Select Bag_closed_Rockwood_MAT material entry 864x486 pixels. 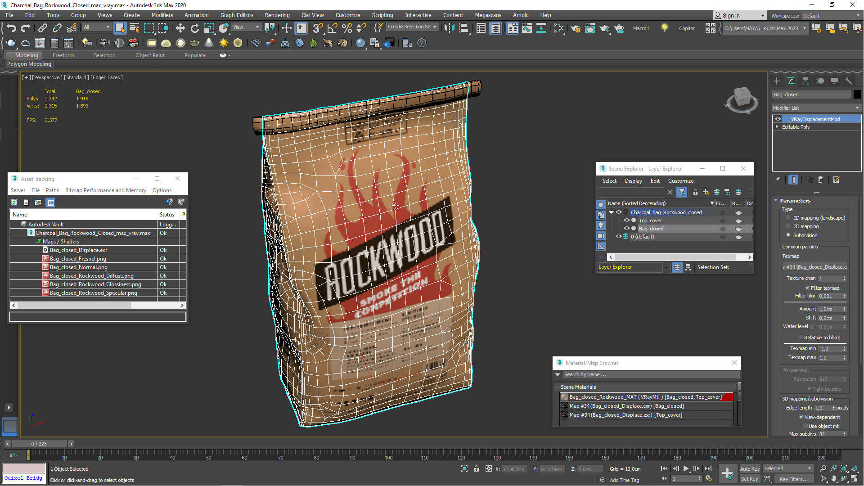pos(646,397)
